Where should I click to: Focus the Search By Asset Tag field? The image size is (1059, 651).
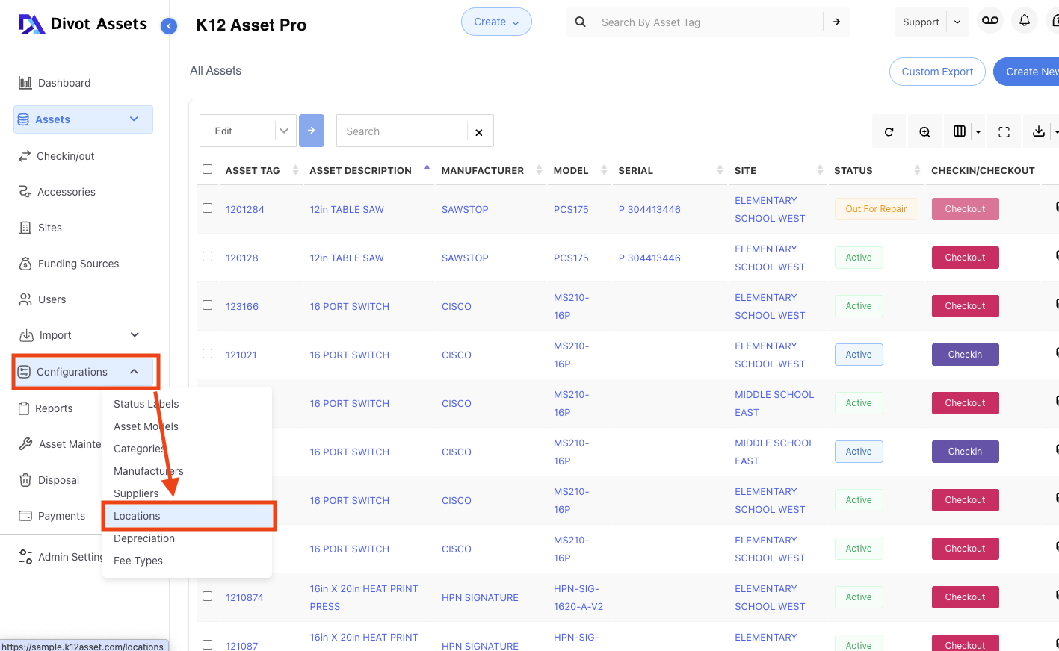(706, 22)
